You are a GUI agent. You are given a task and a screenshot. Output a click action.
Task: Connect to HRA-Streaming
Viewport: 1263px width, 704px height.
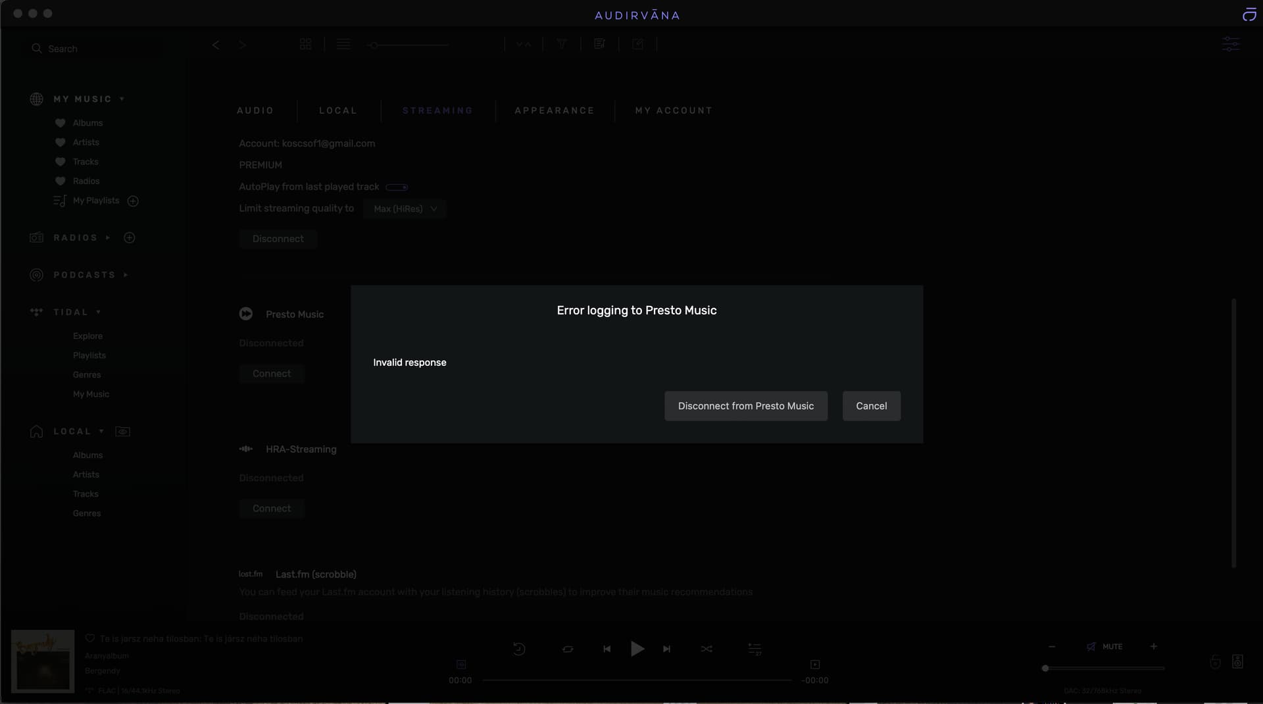[272, 509]
